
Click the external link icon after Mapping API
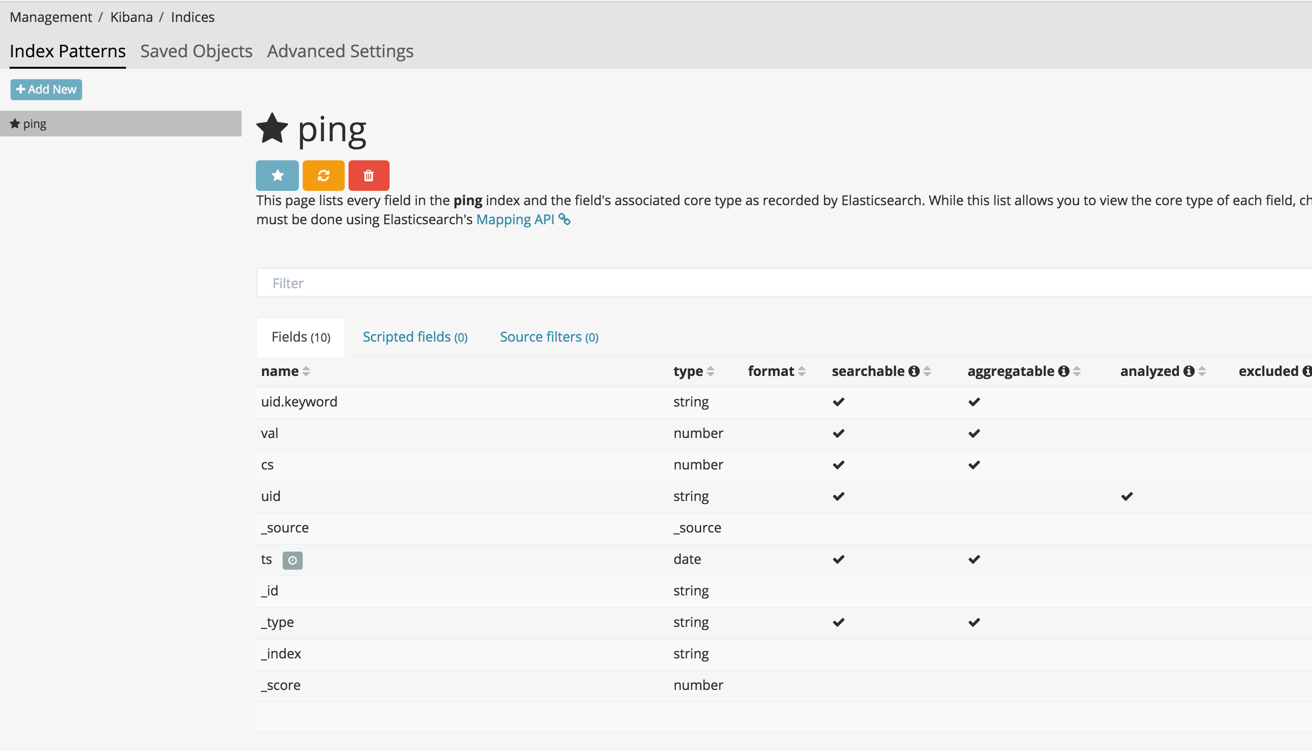[x=565, y=220]
